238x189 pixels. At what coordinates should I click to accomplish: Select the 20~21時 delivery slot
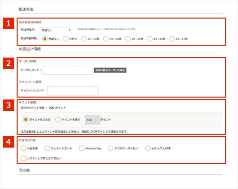coord(172,39)
